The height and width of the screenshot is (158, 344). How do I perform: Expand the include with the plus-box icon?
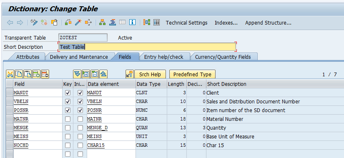tap(86, 74)
